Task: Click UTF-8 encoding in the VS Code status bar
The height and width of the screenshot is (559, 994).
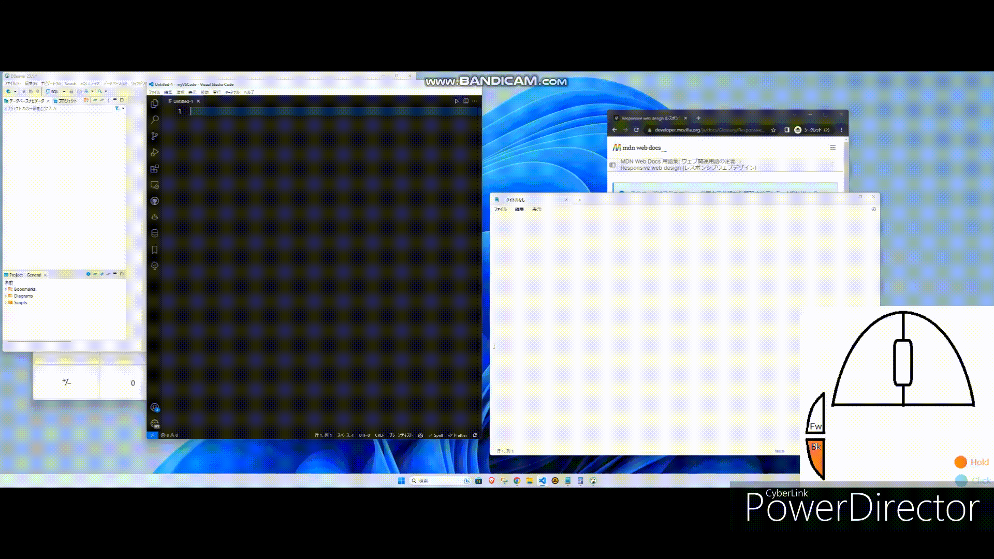Action: point(364,435)
